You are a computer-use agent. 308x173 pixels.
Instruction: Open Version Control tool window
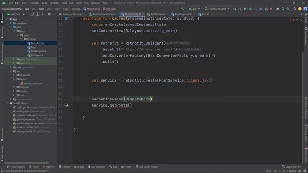click(16, 167)
